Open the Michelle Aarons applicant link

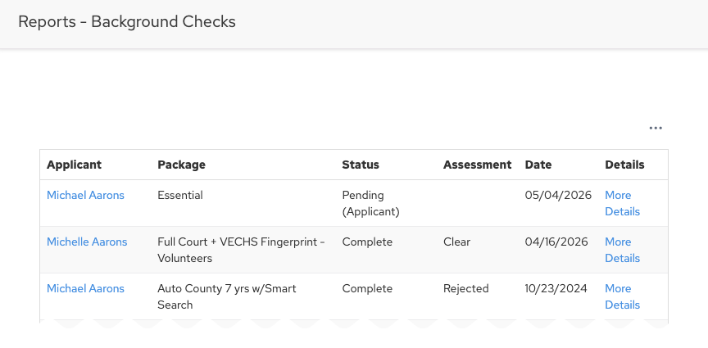point(87,242)
